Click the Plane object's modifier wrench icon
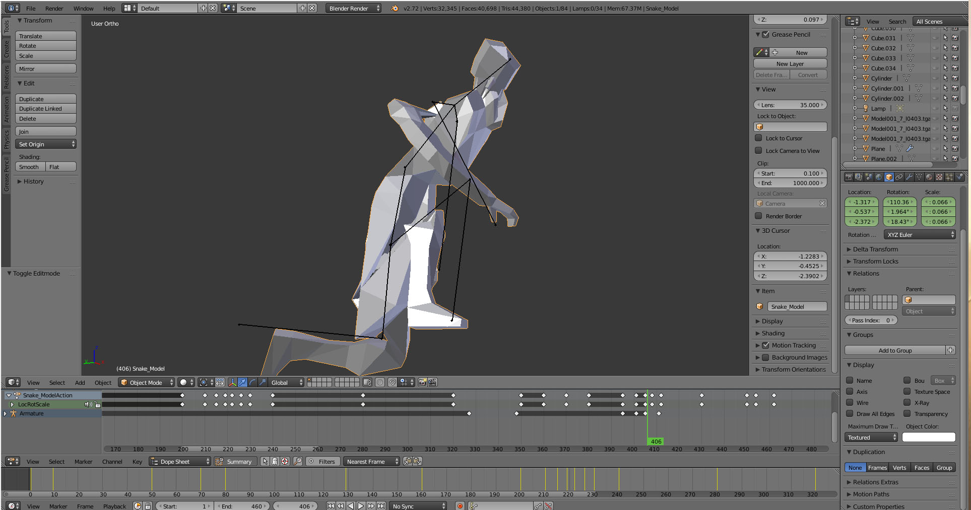The image size is (971, 510). tap(910, 148)
